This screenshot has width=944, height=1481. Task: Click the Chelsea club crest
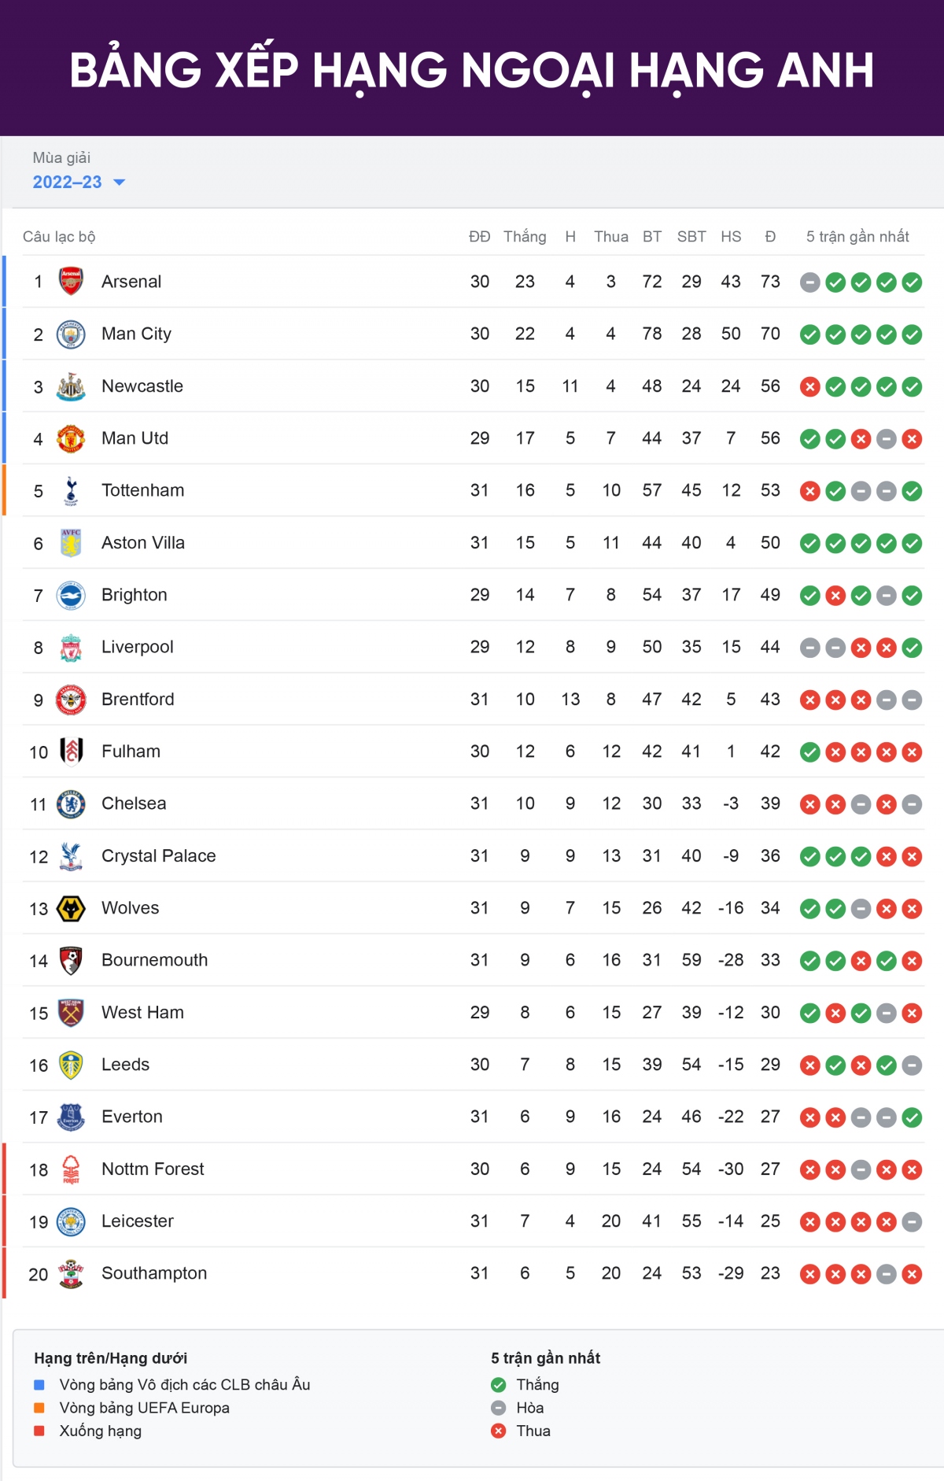click(x=71, y=804)
